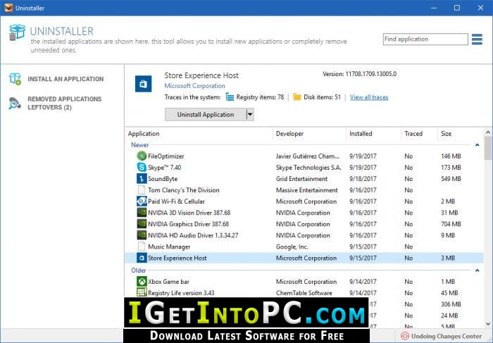The image size is (493, 343).
Task: Open the Microsoft Corporation developer link
Action: click(x=194, y=86)
